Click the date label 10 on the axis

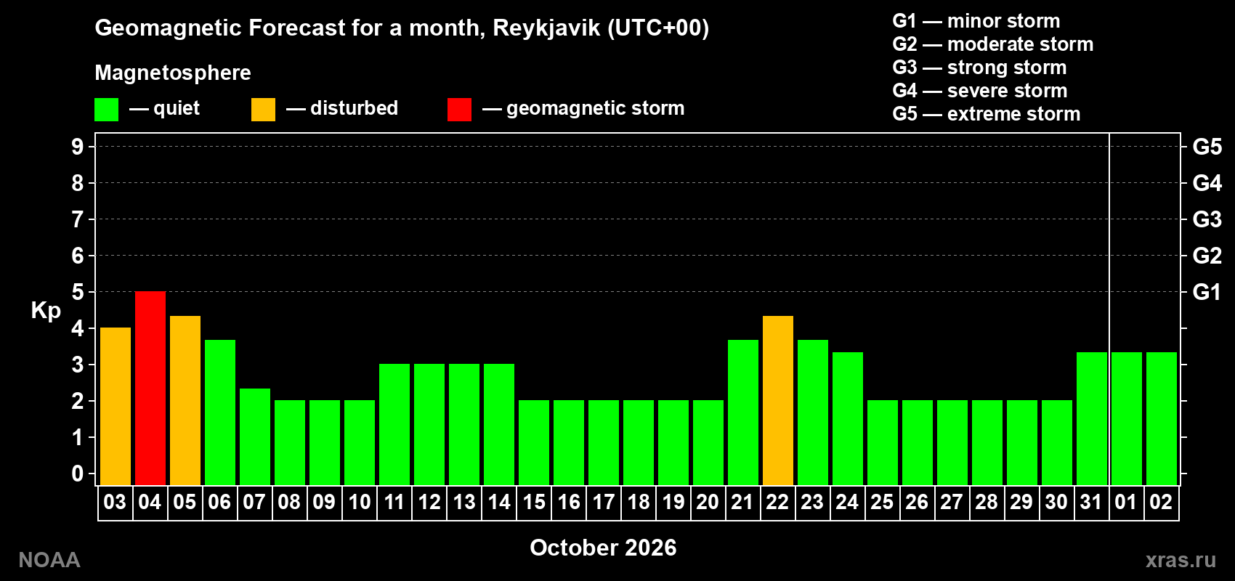[x=360, y=502]
